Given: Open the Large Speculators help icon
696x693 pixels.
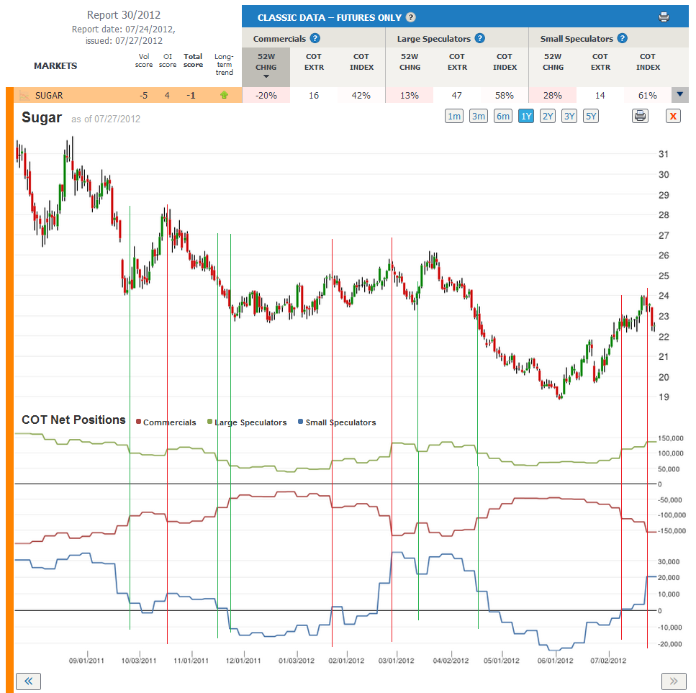Looking at the screenshot, I should click(480, 38).
